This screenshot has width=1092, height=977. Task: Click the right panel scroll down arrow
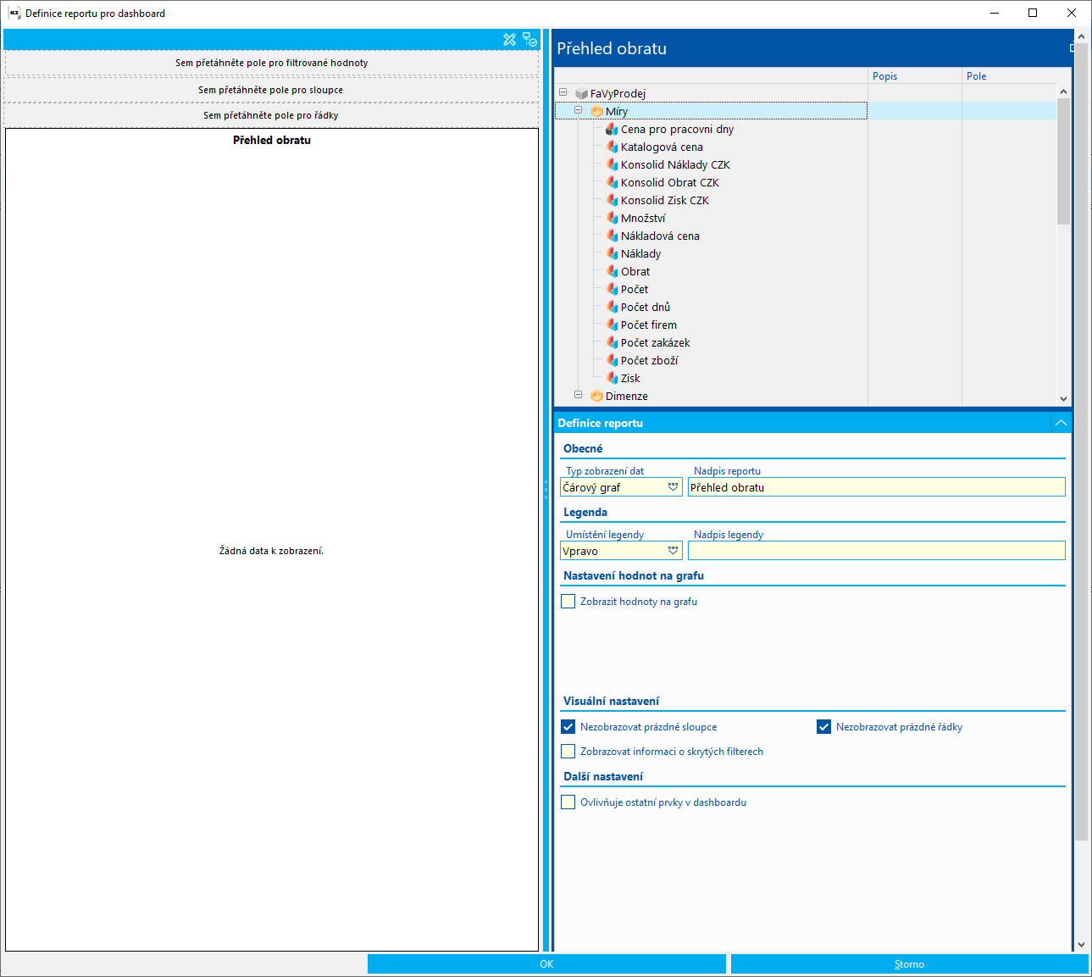pos(1081,945)
